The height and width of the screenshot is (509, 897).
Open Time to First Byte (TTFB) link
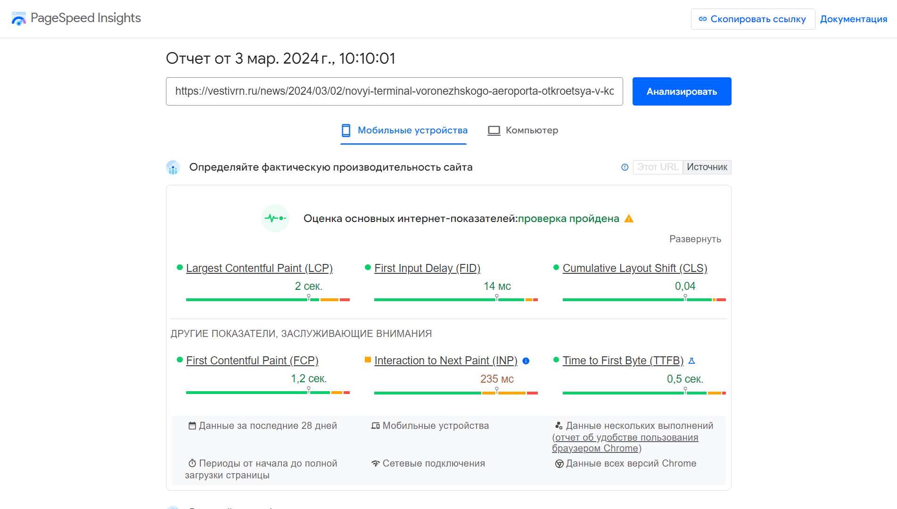623,361
